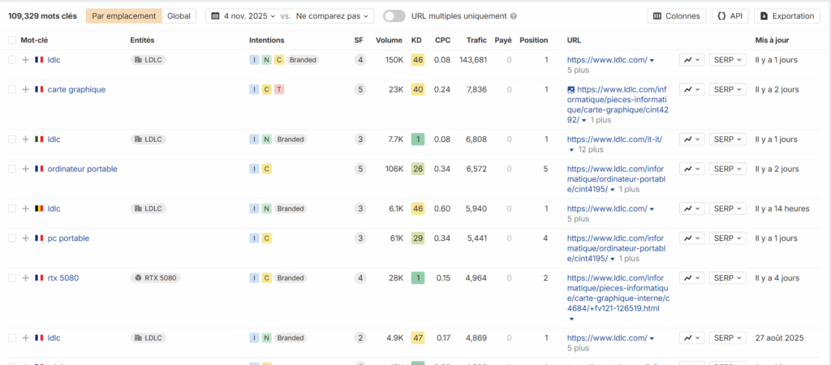Screen dimensions: 831x365
Task: Open the https://www.ldlc.com/it-it/ URL
Action: coord(615,140)
